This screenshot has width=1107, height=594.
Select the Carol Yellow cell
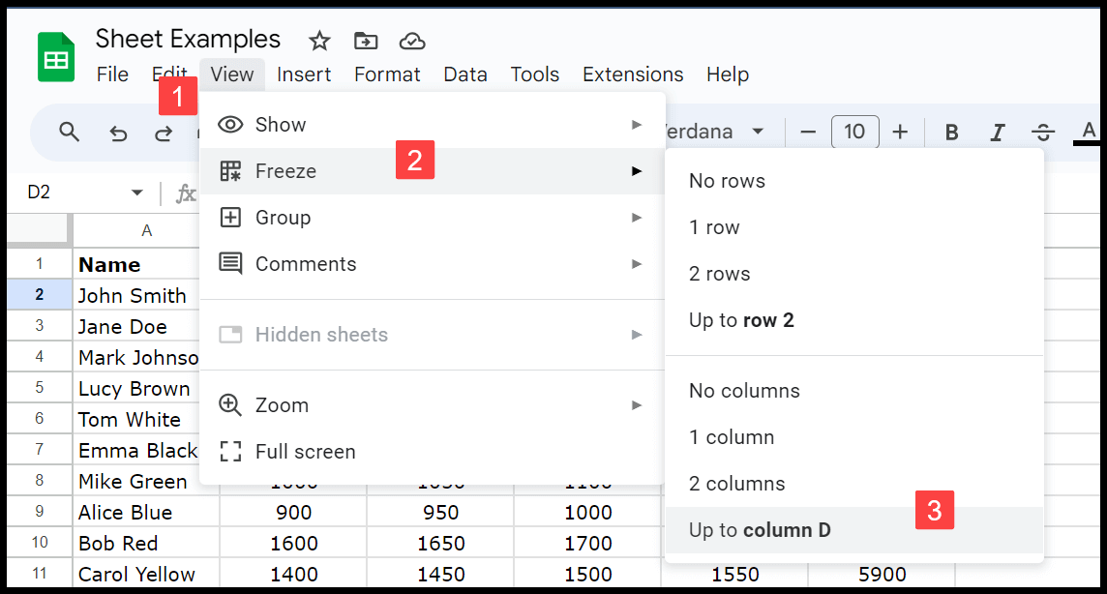click(x=146, y=574)
